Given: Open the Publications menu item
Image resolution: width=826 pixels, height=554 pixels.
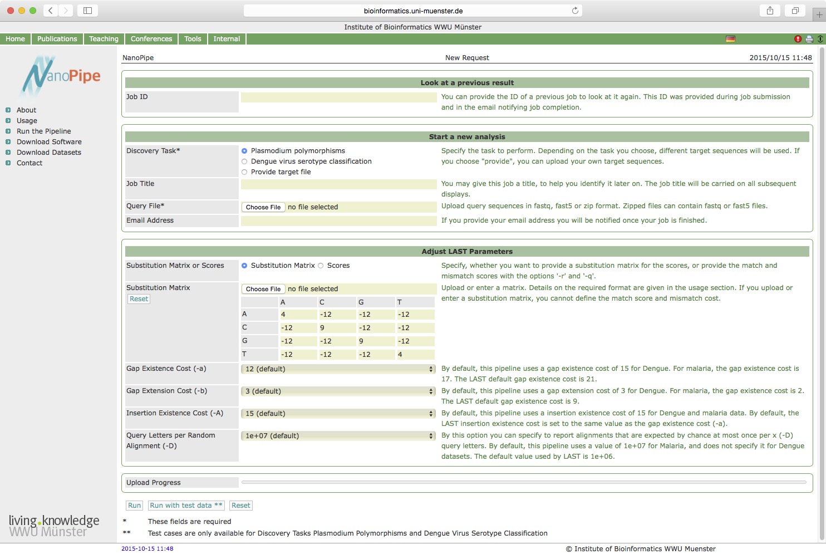Looking at the screenshot, I should (57, 39).
